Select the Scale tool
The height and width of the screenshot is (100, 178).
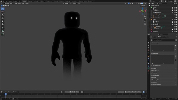click(3, 21)
